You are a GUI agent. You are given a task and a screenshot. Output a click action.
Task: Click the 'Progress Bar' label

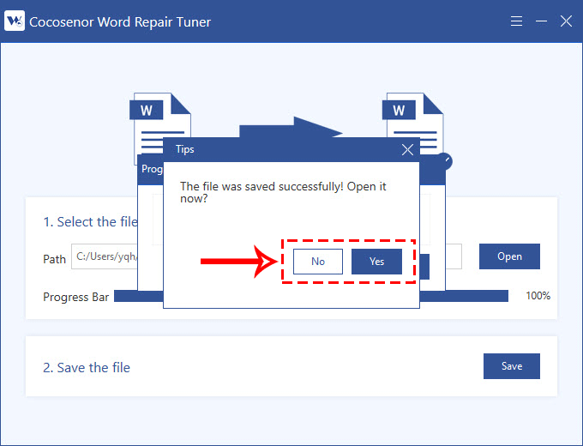75,297
